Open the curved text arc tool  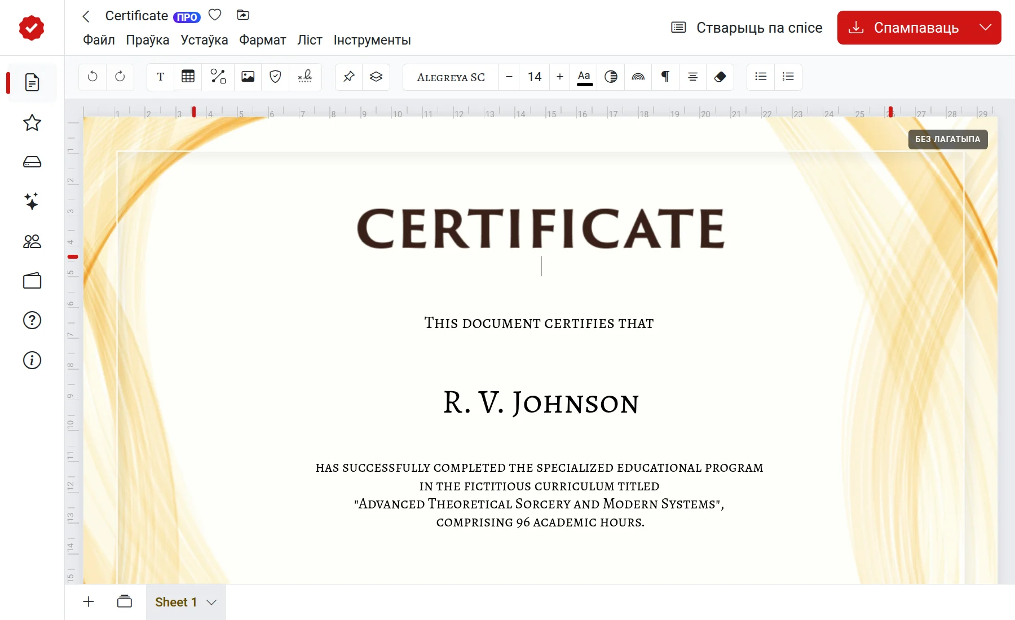tap(638, 77)
